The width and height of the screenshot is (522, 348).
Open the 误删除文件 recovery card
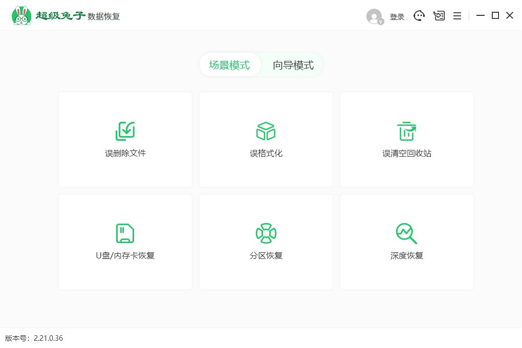point(125,139)
